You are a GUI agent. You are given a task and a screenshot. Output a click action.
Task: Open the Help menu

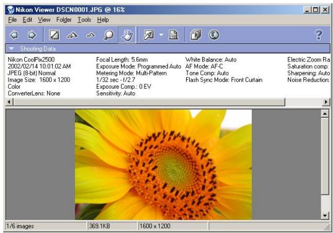click(103, 20)
